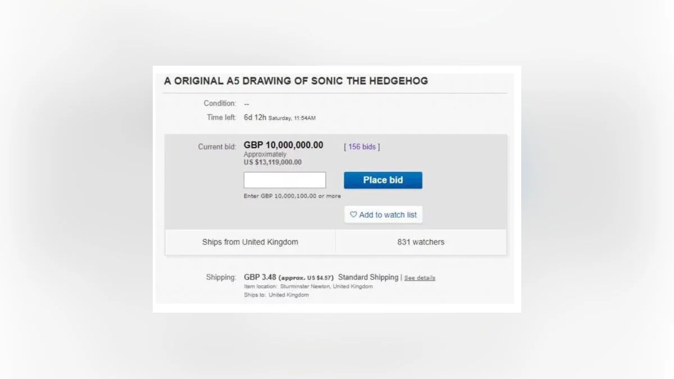Screen dimensions: 674x379
Task: Click the 6d 12h time left value
Action: 255,117
